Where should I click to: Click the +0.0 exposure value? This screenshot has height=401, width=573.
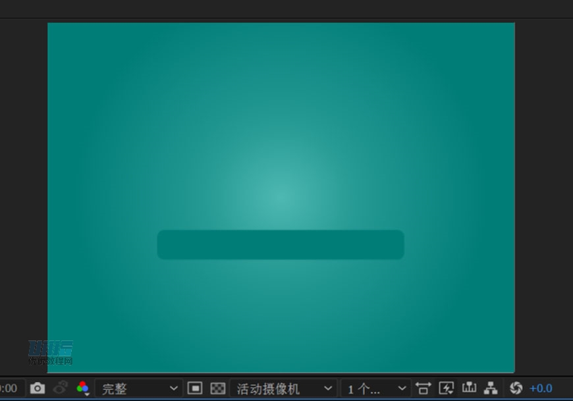[541, 388]
